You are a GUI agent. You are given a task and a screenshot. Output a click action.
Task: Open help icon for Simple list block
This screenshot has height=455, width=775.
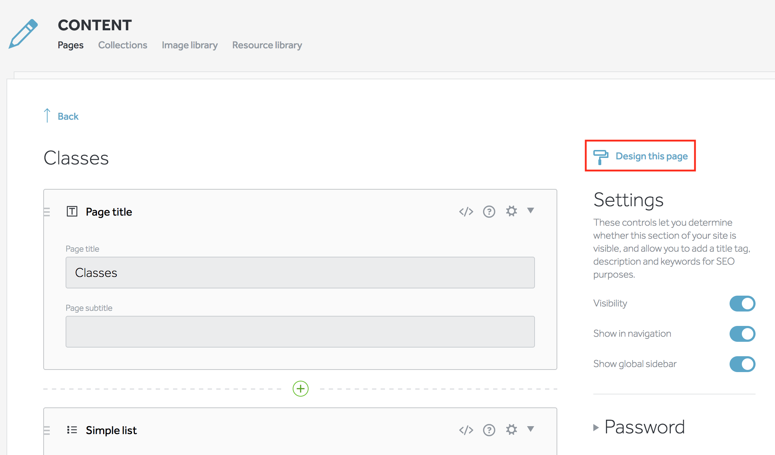[489, 430]
